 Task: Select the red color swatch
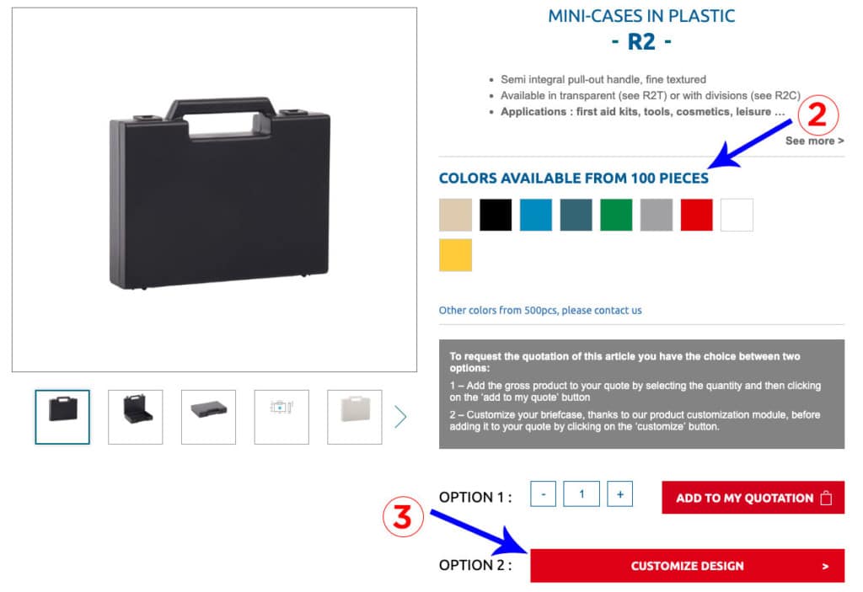coord(696,215)
